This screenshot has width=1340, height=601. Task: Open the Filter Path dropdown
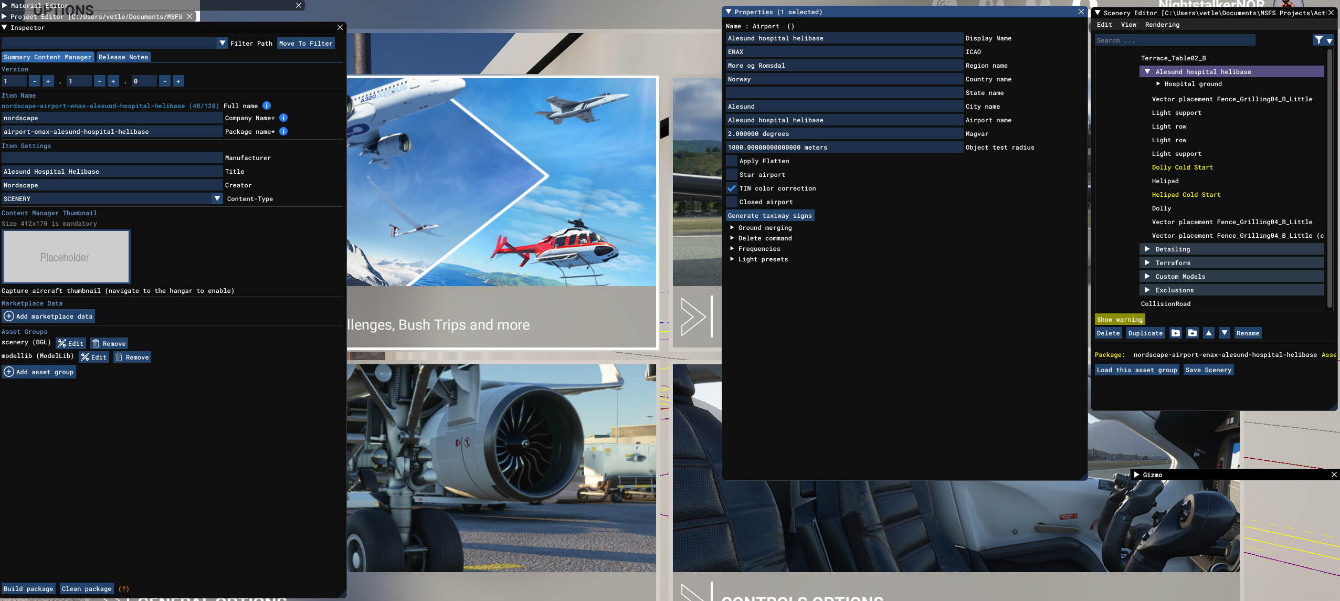click(223, 43)
